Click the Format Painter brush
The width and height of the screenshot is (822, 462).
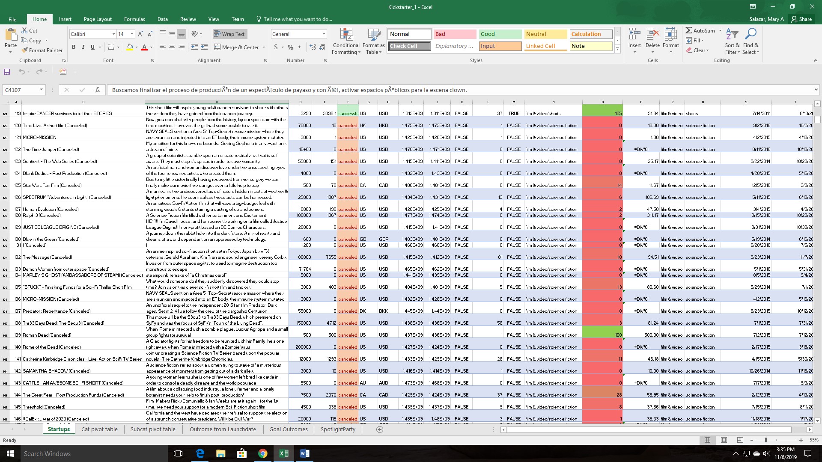point(24,50)
